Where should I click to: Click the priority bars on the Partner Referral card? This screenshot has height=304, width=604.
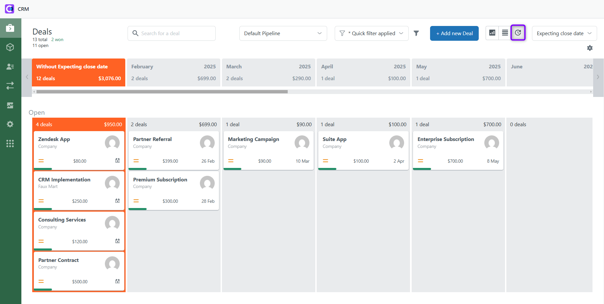(x=136, y=161)
